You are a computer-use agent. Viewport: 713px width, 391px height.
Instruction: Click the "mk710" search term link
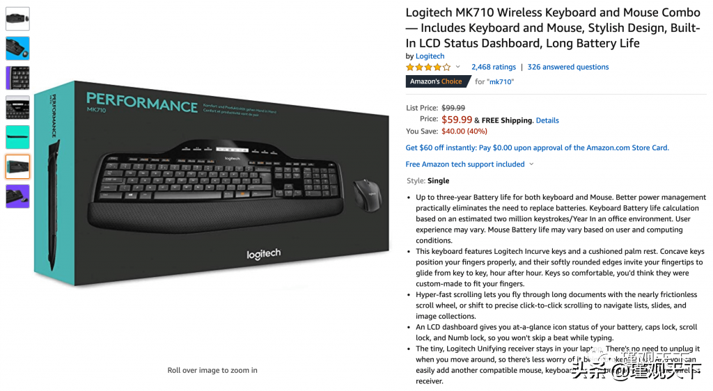pyautogui.click(x=500, y=81)
